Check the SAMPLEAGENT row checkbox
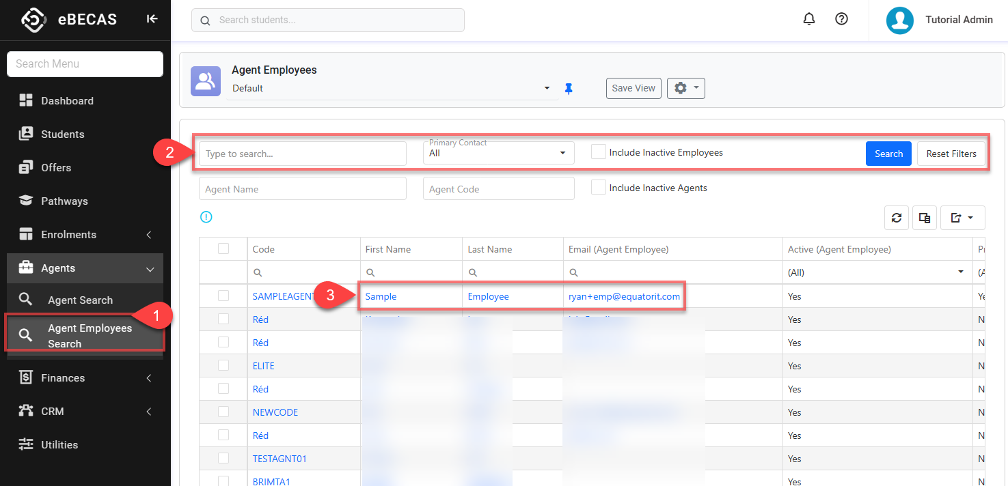 [x=223, y=296]
